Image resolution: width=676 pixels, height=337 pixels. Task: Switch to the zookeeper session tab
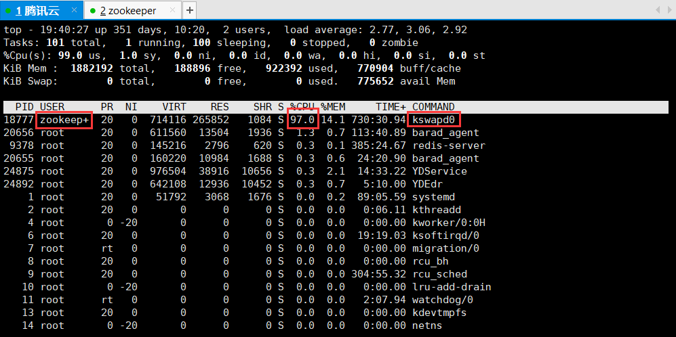[x=133, y=11]
